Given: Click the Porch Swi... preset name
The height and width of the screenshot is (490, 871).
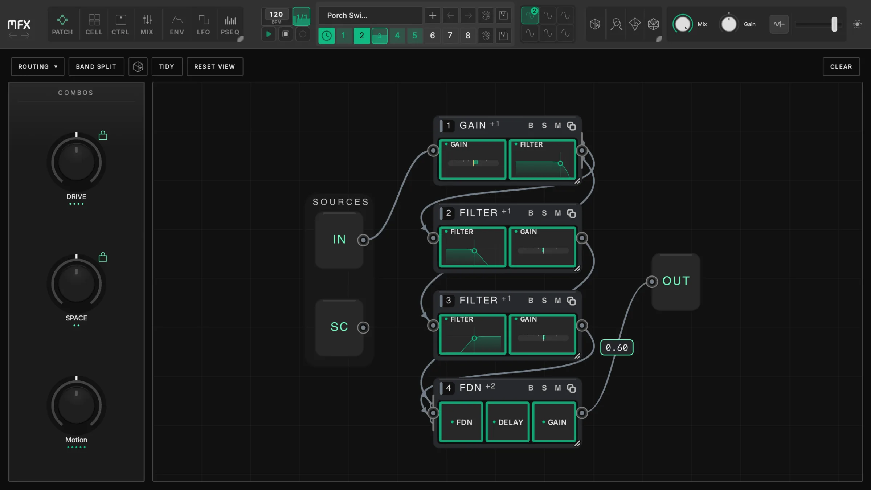Looking at the screenshot, I should pyautogui.click(x=370, y=16).
